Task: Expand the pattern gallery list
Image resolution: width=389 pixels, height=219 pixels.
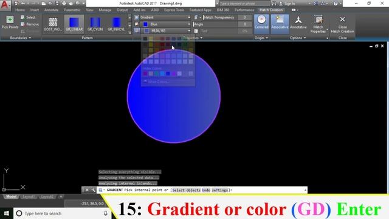Action: click(x=129, y=32)
